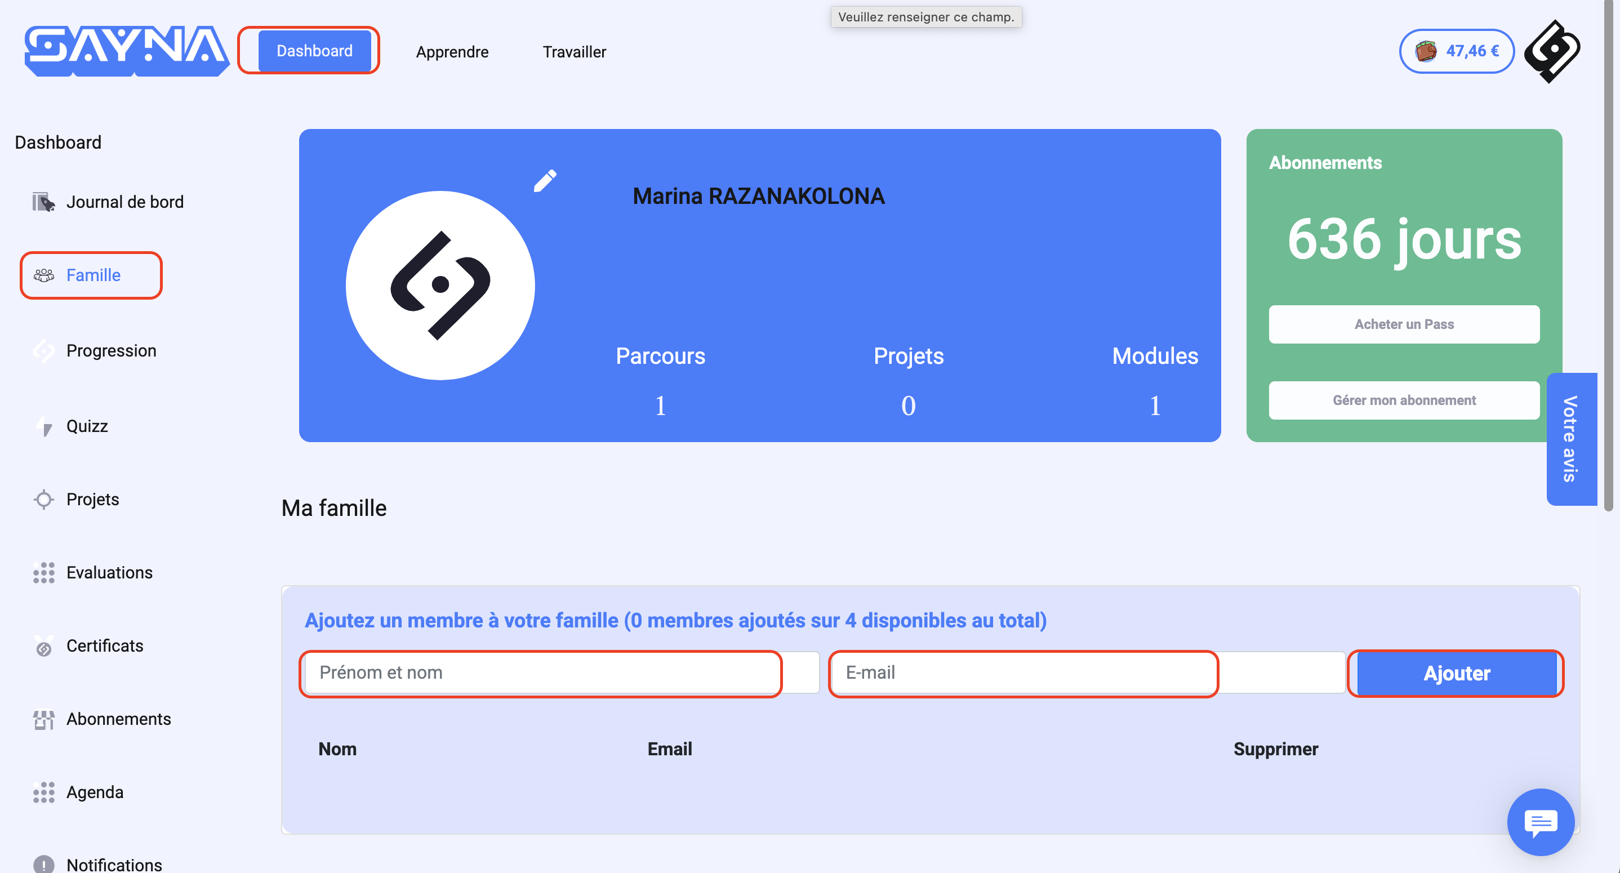Viewport: 1620px width, 873px height.
Task: Click the Famille people icon
Action: pyautogui.click(x=43, y=275)
